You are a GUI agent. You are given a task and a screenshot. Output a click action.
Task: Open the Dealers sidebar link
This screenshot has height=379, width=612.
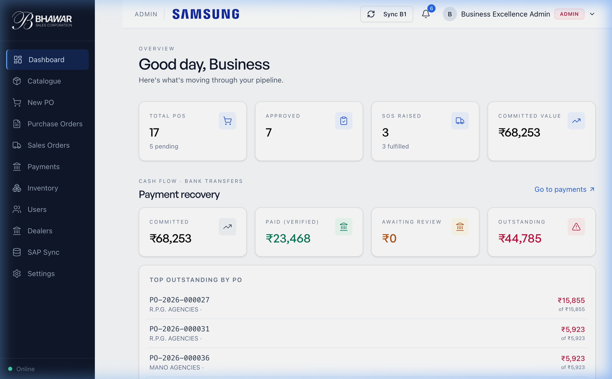coord(47,231)
